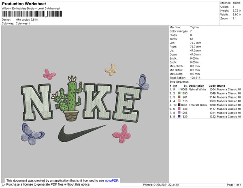Select design name nike cactus 5,8 in
This screenshot has width=243, height=188.
tap(27, 20)
